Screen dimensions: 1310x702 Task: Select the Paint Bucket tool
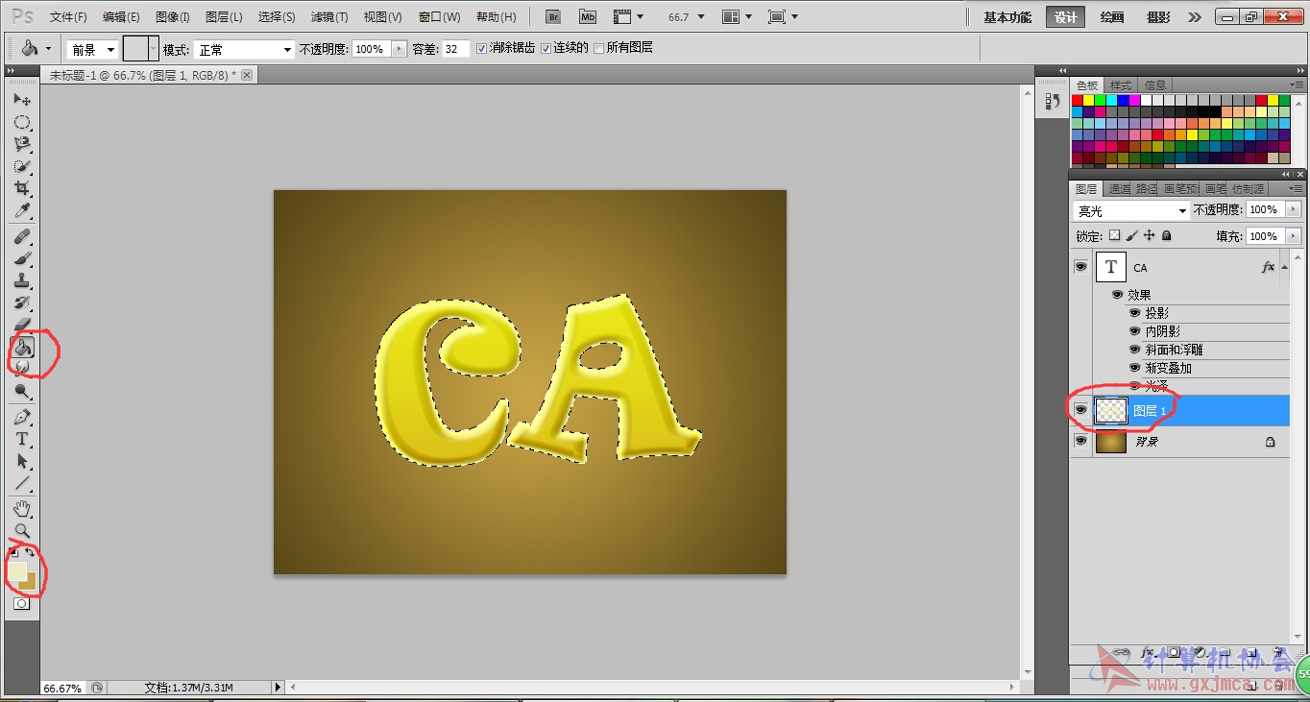coord(22,348)
